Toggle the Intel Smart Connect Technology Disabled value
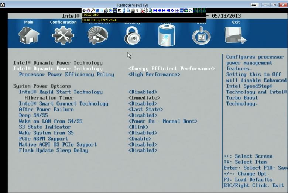Screen dimensions: 288x193 pos(143,104)
